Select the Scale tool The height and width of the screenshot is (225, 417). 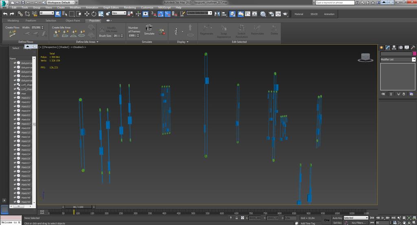point(101,14)
